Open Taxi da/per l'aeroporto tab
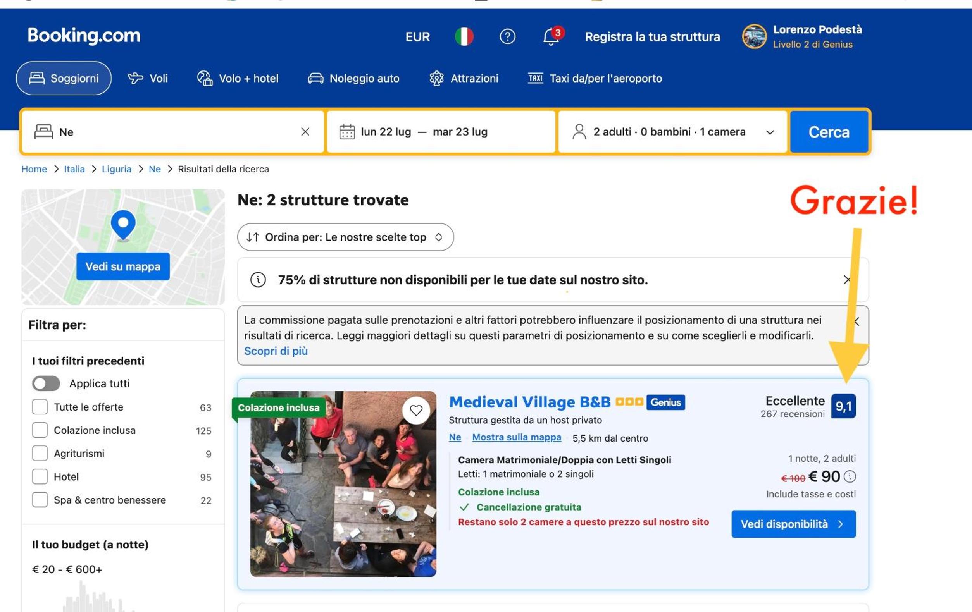Screen dimensions: 972x612 pyautogui.click(x=595, y=78)
